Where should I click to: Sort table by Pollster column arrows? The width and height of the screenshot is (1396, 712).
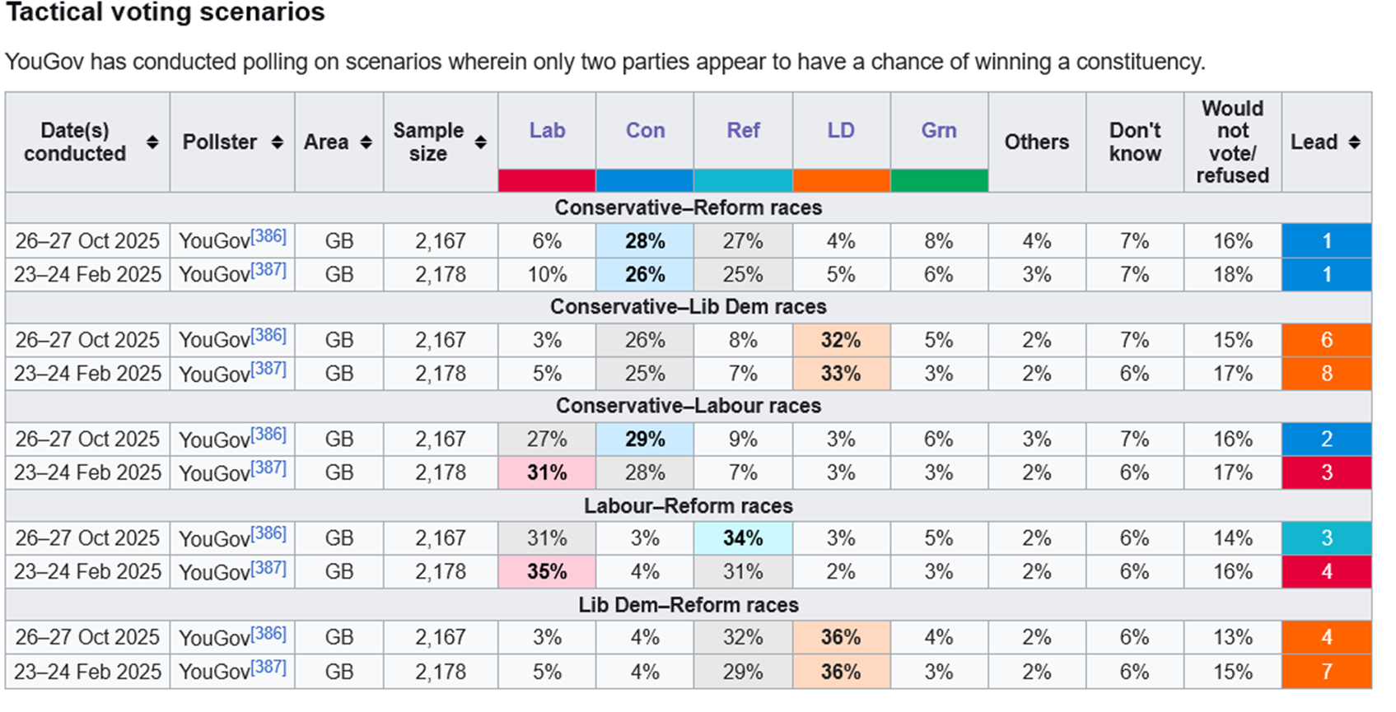[278, 142]
